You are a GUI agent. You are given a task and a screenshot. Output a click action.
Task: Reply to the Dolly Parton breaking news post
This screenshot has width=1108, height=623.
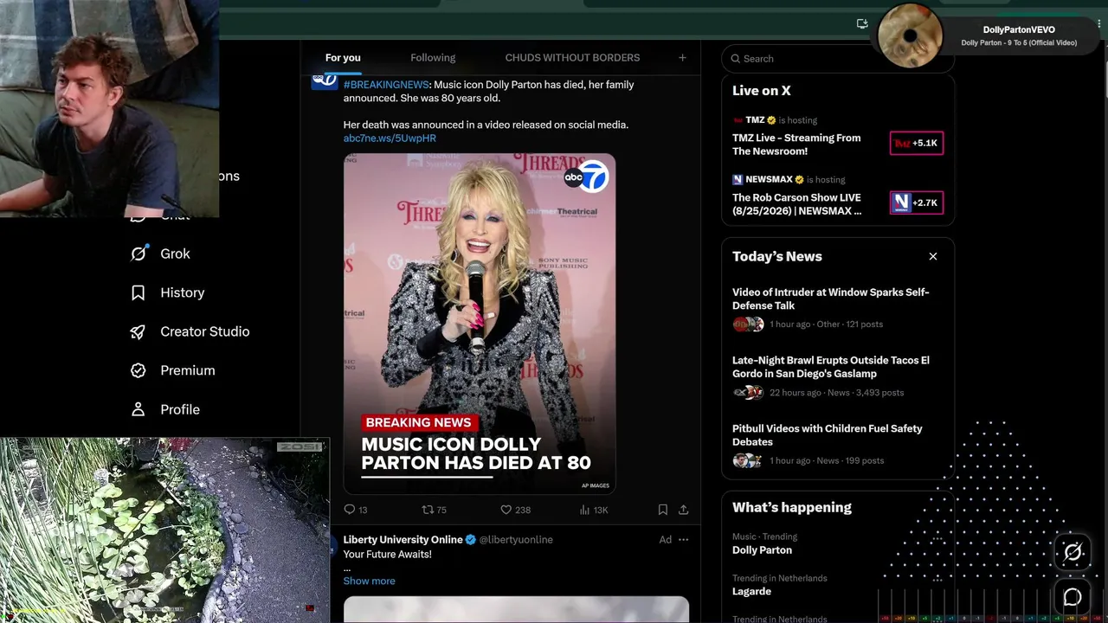pyautogui.click(x=356, y=510)
